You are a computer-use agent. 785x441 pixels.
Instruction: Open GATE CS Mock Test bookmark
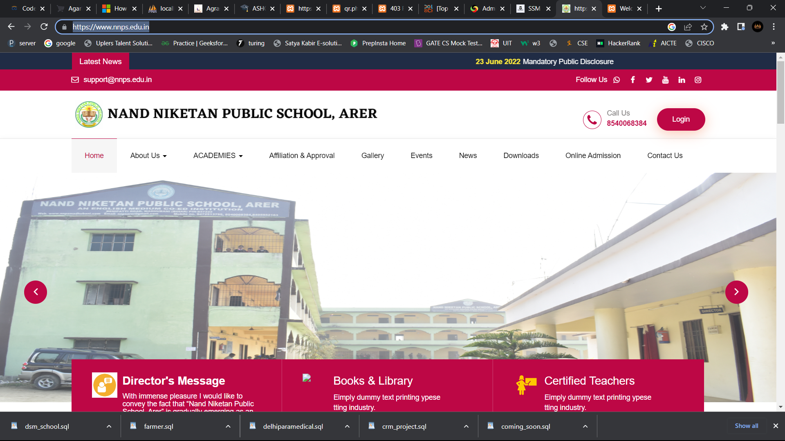click(x=449, y=43)
